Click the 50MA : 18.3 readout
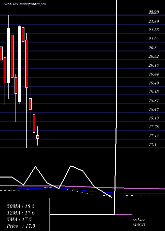165x231 pixels. click(20, 206)
